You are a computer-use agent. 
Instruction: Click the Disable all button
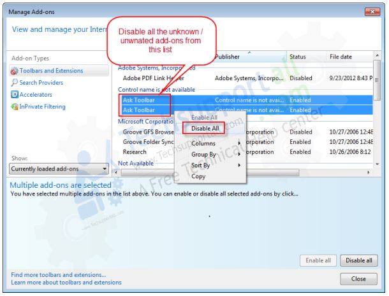[359, 260]
